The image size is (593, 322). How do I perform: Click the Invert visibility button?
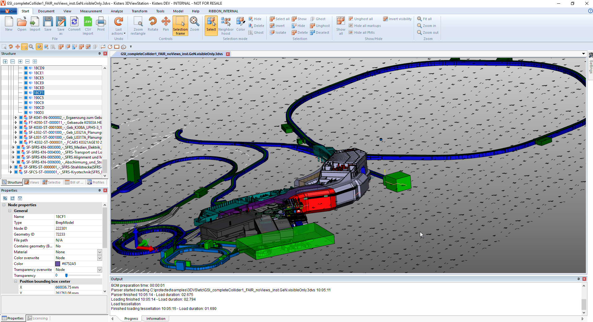tap(397, 19)
